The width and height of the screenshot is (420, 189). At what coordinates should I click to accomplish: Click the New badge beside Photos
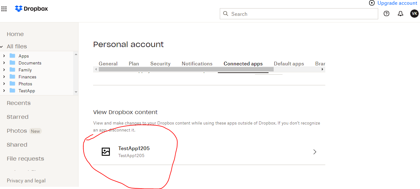(35, 131)
